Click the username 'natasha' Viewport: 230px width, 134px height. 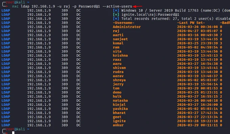[x=120, y=100]
